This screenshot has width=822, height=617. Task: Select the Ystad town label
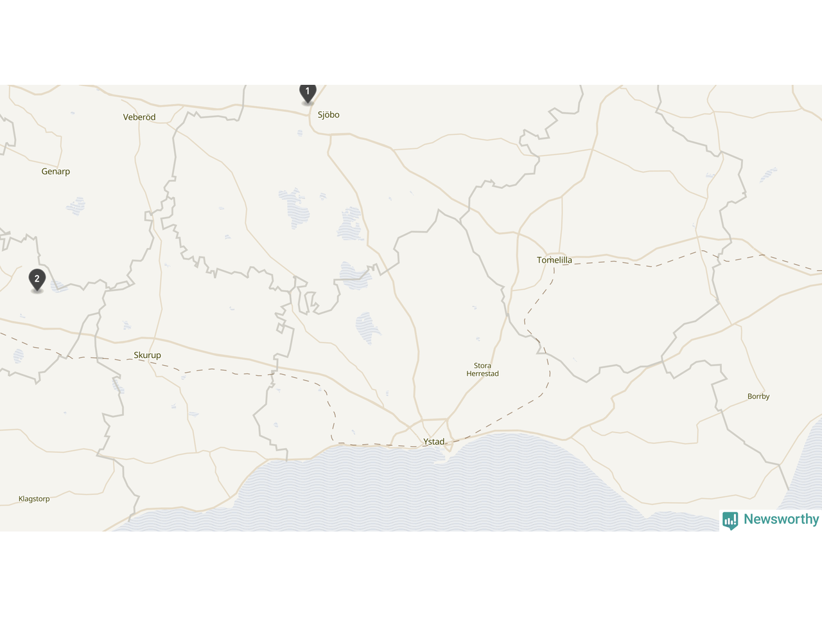click(x=434, y=442)
